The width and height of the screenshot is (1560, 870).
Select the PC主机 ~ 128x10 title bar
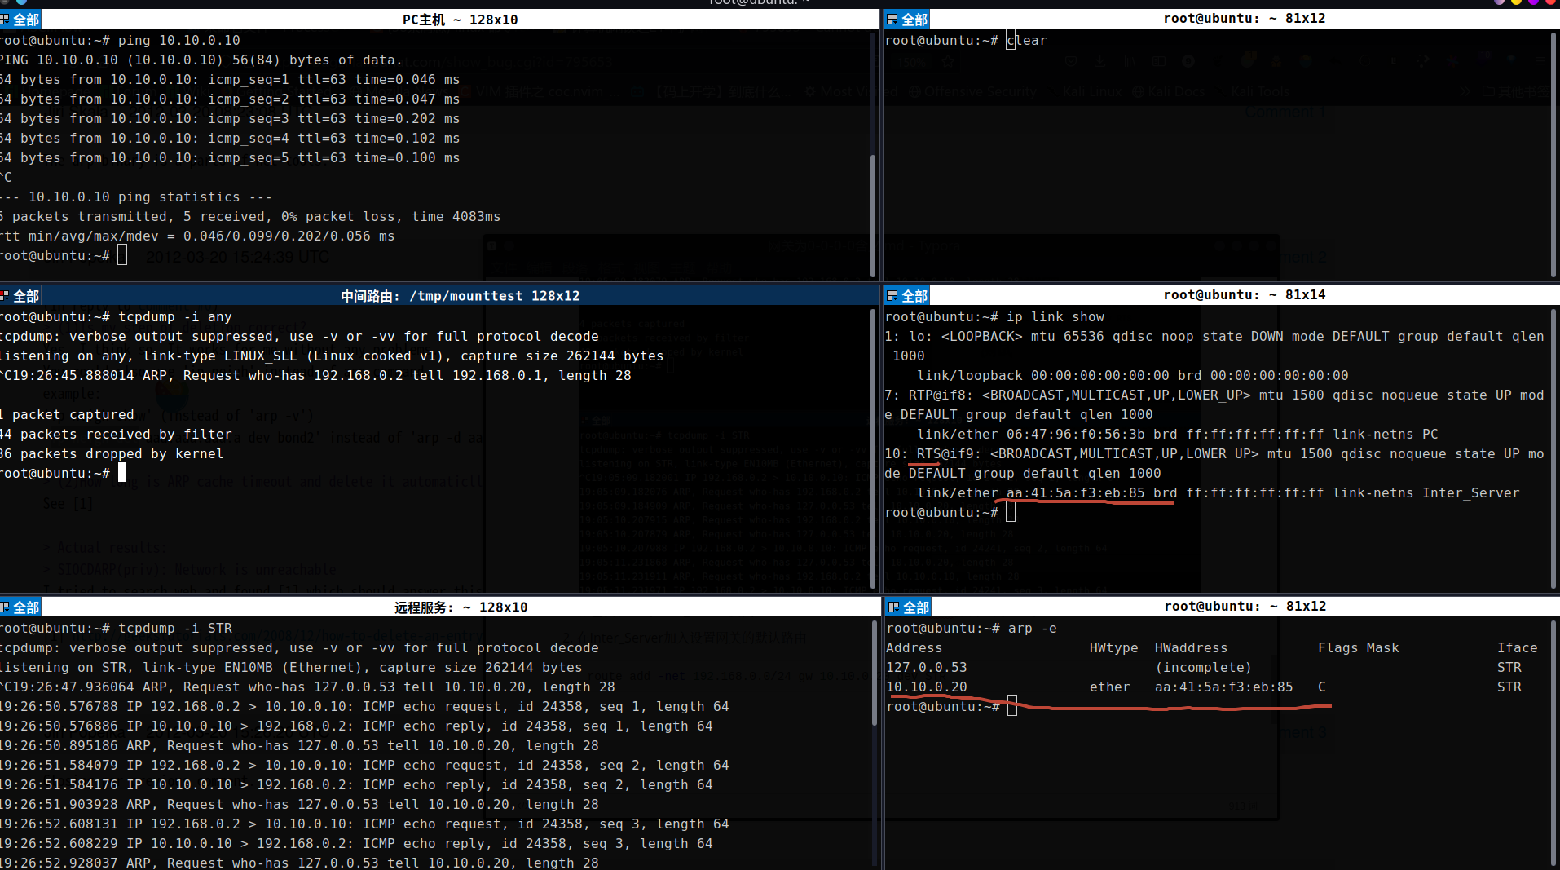[x=460, y=20]
